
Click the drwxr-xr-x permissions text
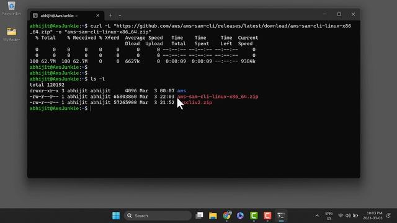[44, 91]
